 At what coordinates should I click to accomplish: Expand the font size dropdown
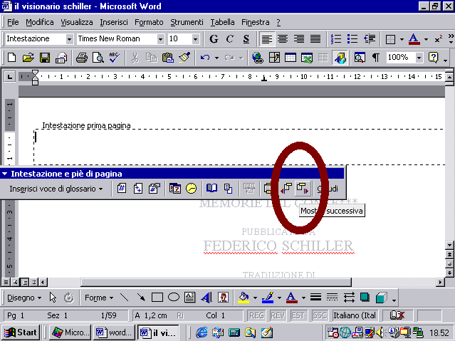[194, 38]
